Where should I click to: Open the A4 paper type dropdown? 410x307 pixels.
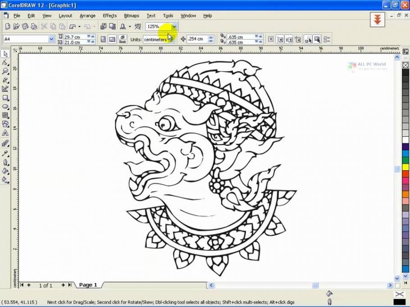pos(51,39)
